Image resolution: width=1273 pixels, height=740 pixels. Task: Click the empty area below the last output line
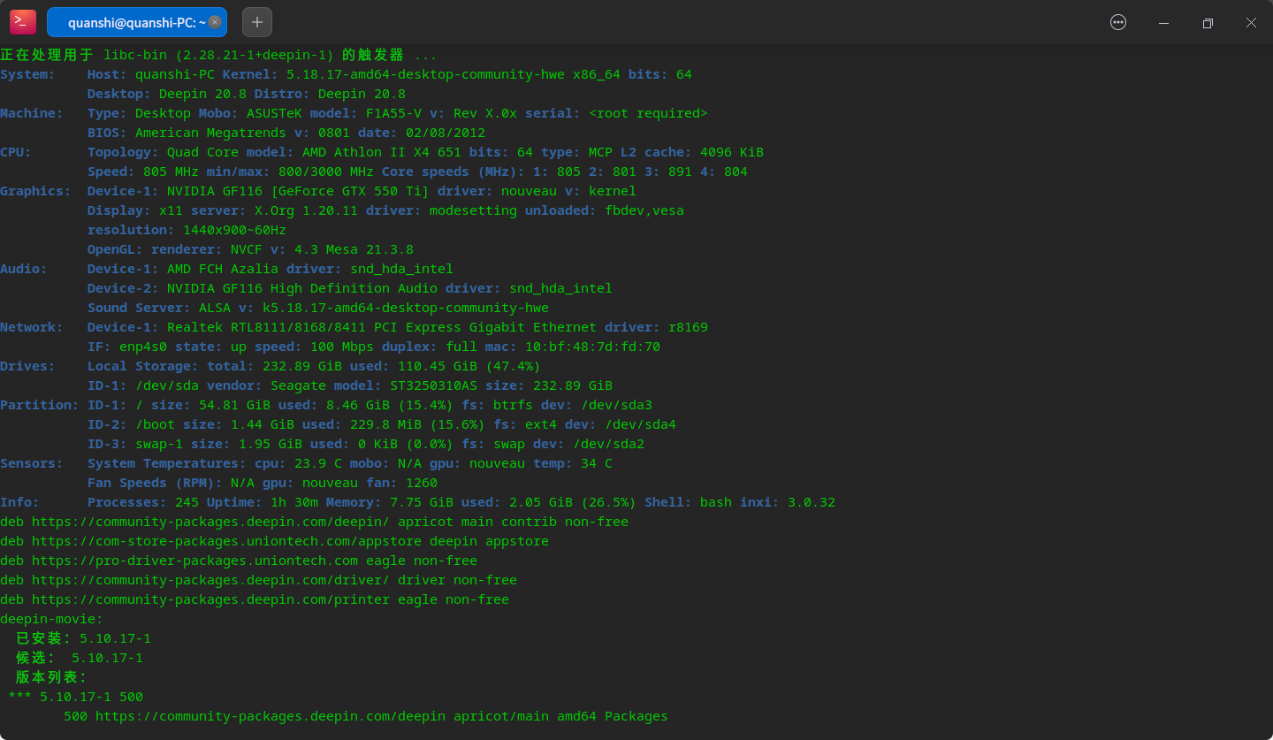click(619, 734)
